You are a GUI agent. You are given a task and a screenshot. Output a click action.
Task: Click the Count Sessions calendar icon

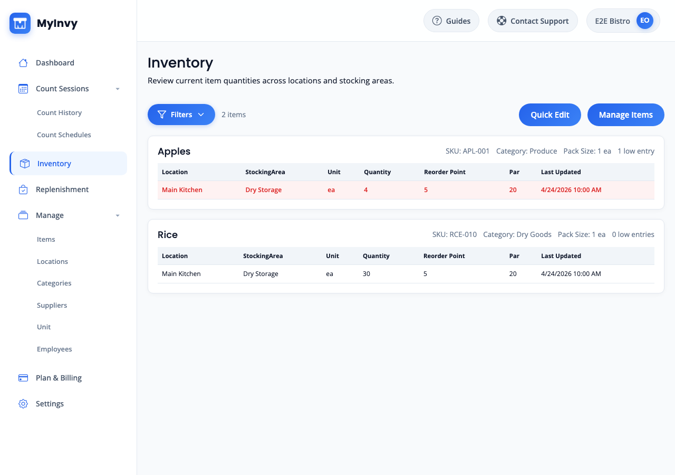pos(23,89)
